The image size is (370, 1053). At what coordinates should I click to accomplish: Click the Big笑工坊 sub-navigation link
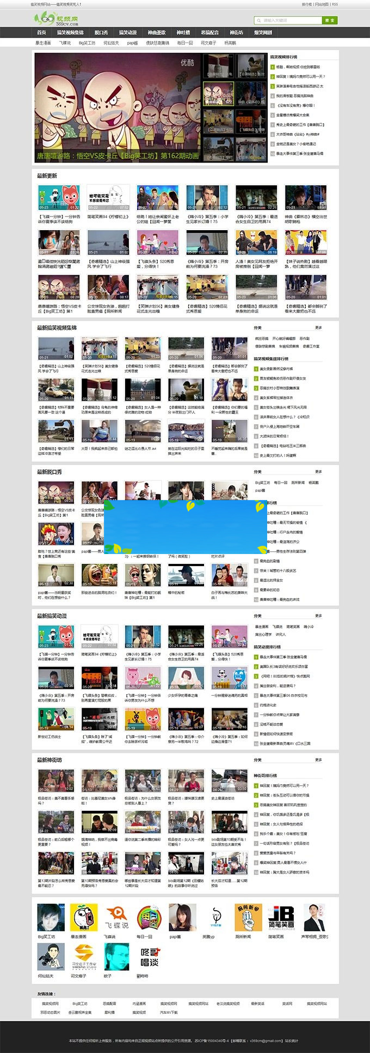pos(87,43)
